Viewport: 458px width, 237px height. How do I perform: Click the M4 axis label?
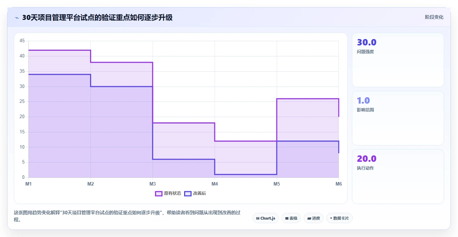point(215,184)
